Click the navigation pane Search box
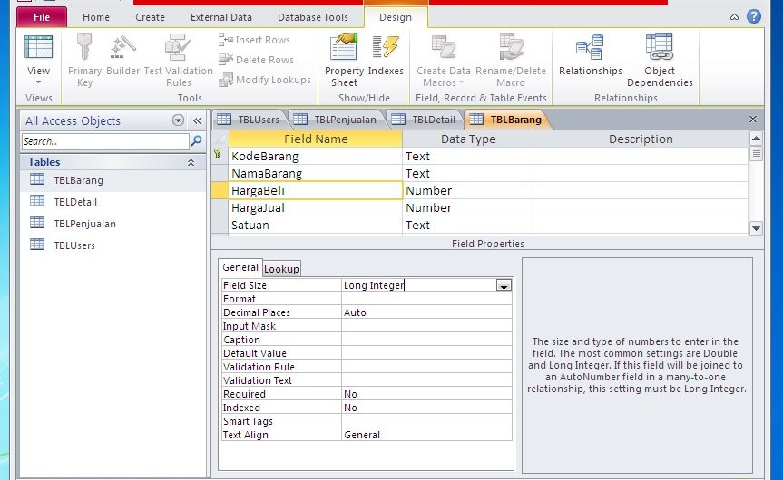783x480 pixels. [105, 141]
